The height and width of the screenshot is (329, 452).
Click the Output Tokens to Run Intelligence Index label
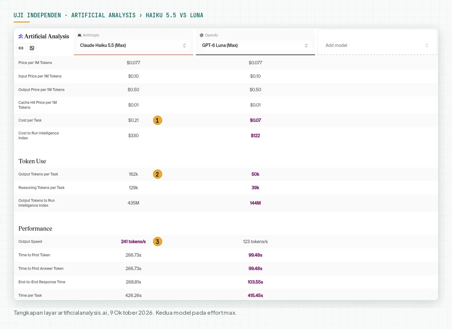tap(37, 203)
